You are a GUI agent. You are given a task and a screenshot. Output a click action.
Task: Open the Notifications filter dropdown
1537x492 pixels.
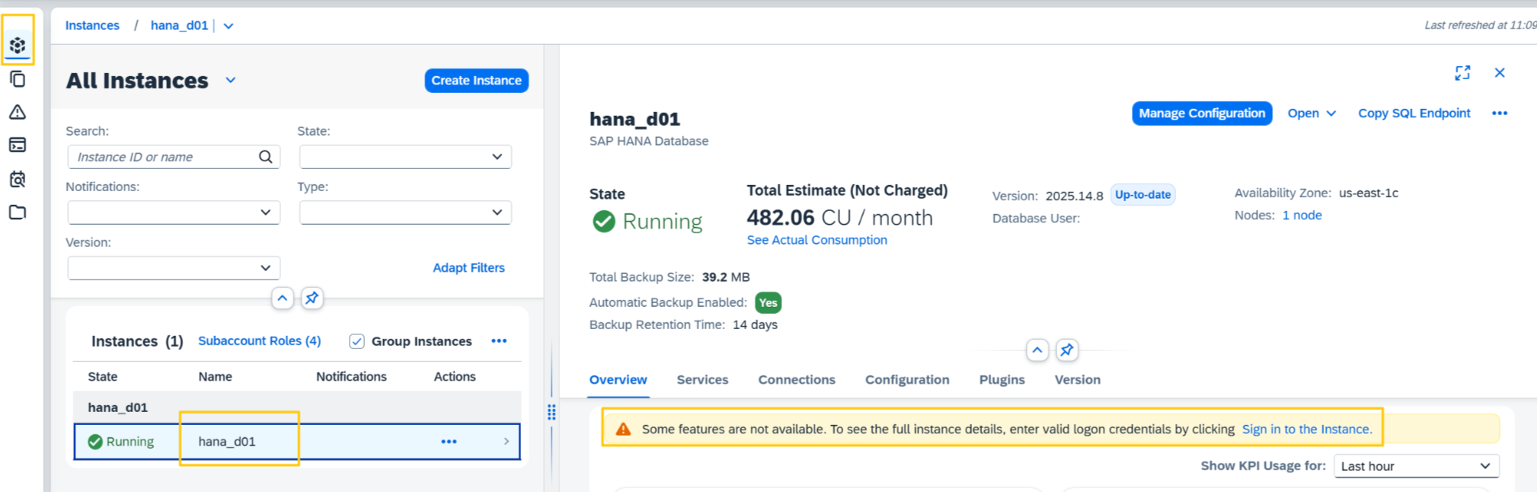tap(174, 212)
